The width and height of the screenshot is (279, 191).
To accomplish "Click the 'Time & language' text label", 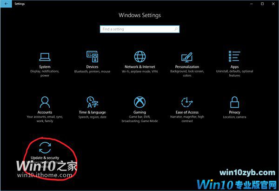I will coord(93,112).
